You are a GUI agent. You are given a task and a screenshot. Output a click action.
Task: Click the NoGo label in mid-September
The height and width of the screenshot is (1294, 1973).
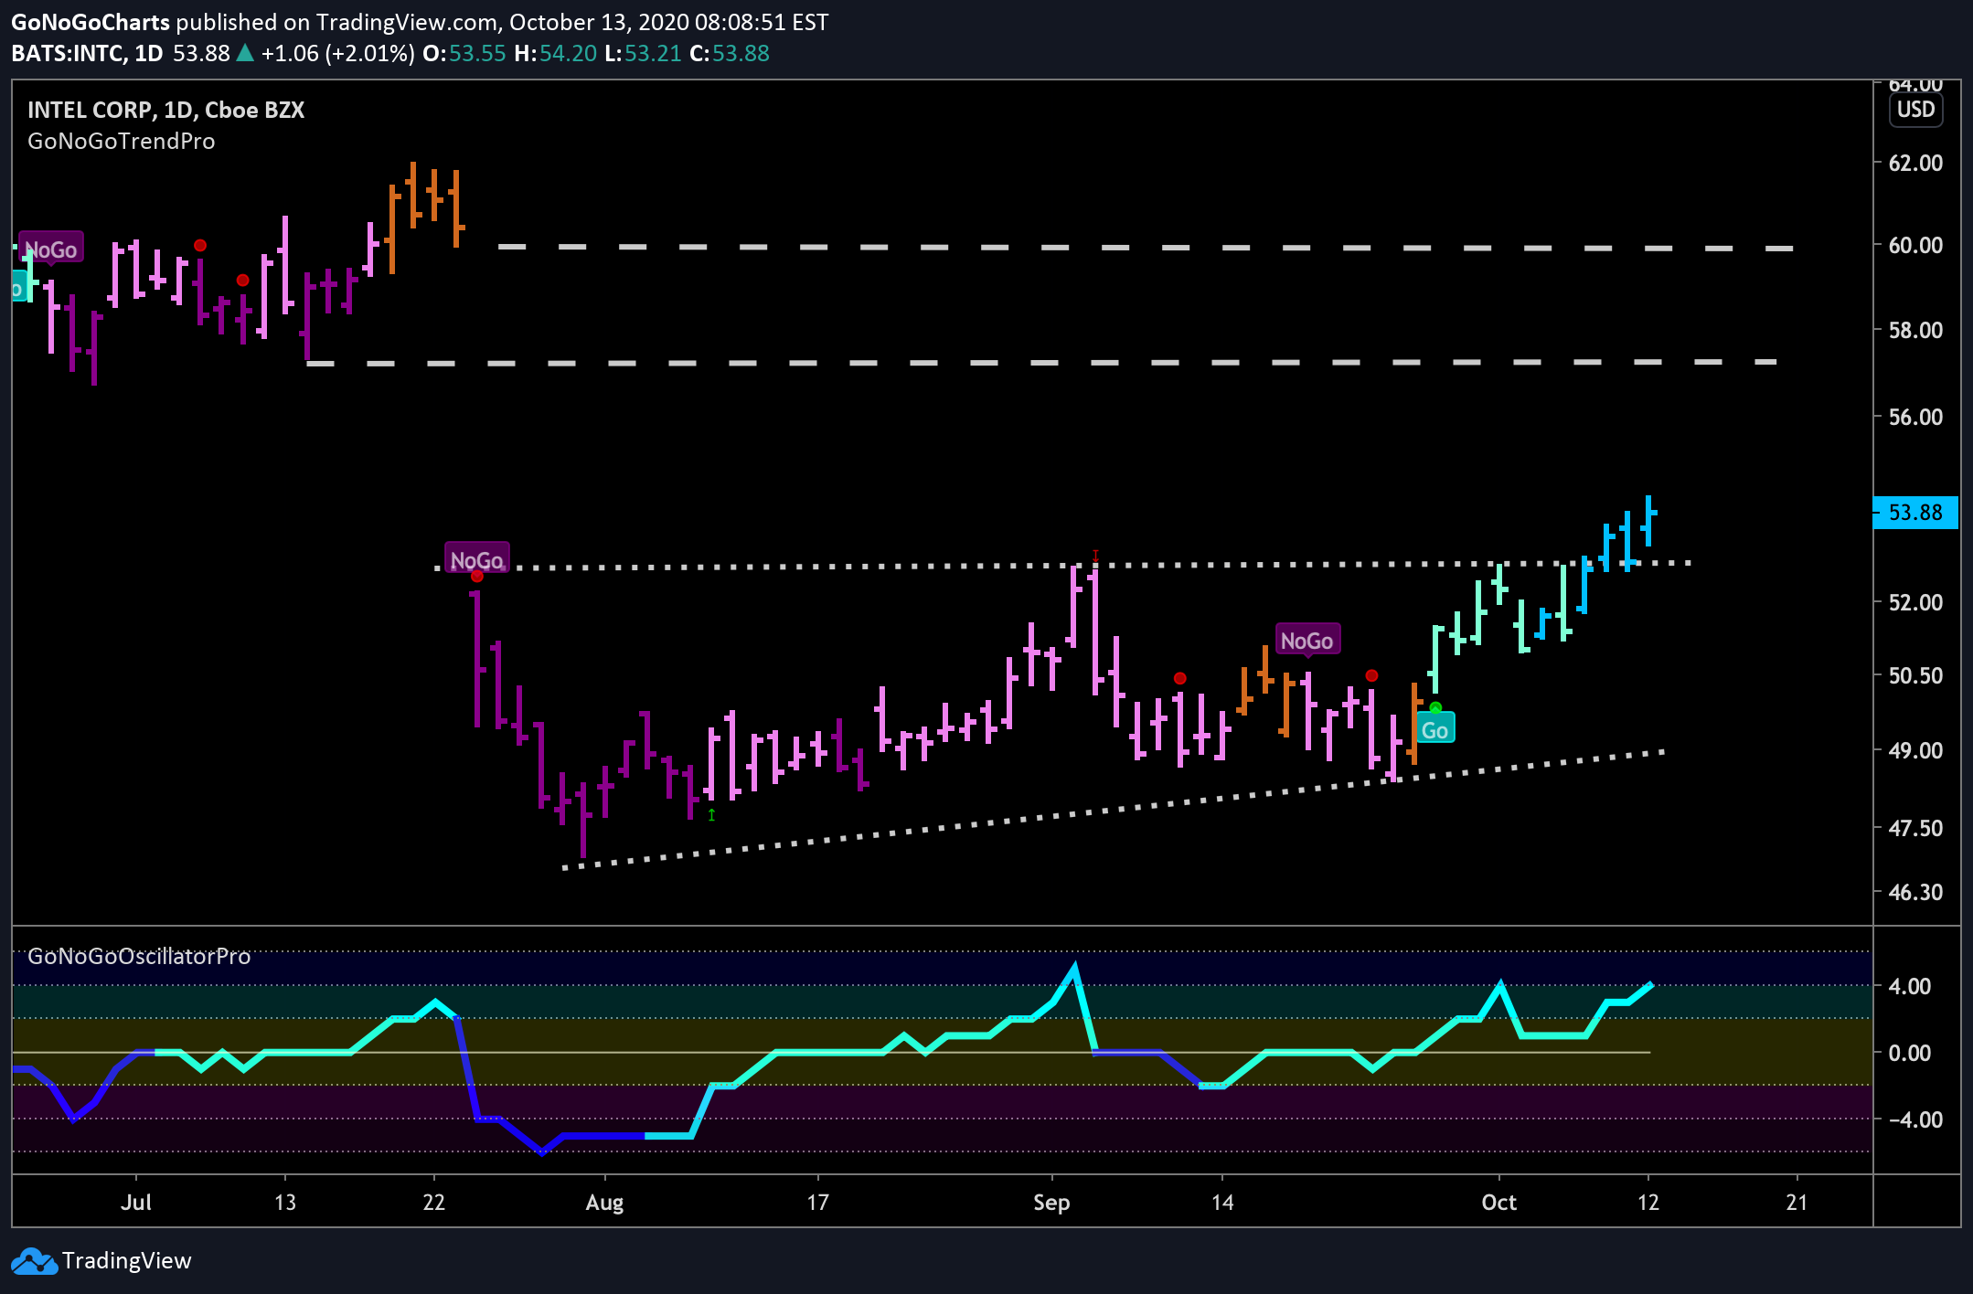(1307, 641)
